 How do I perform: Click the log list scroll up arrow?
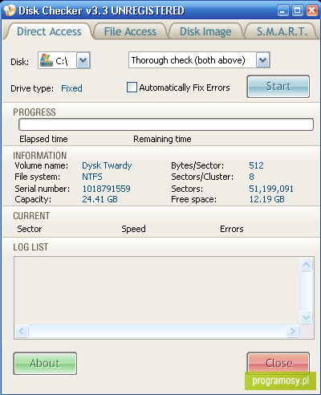tap(306, 265)
